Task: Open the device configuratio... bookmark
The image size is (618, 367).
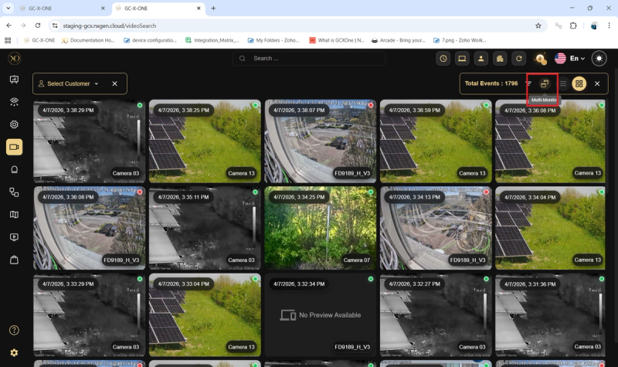Action: tap(150, 40)
